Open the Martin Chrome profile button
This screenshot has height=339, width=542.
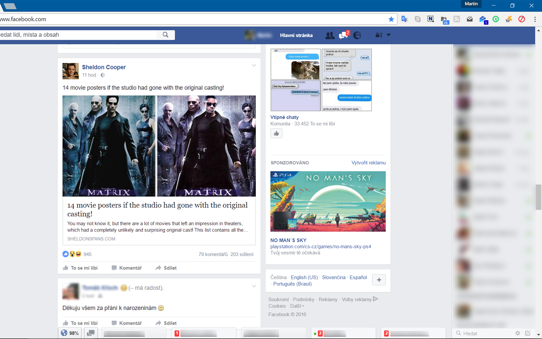[471, 4]
